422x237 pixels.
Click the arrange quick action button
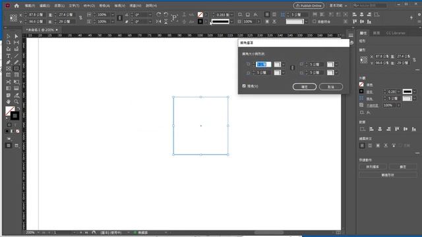(x=373, y=167)
